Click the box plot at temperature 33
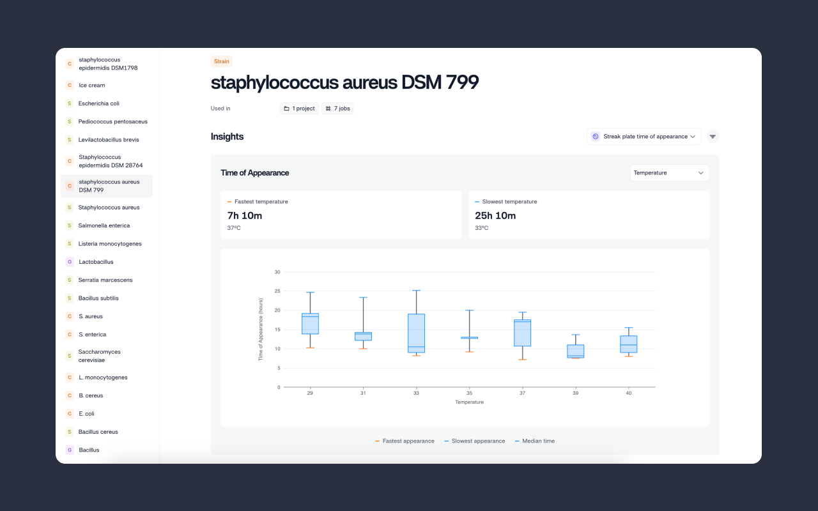The image size is (818, 511). click(416, 333)
